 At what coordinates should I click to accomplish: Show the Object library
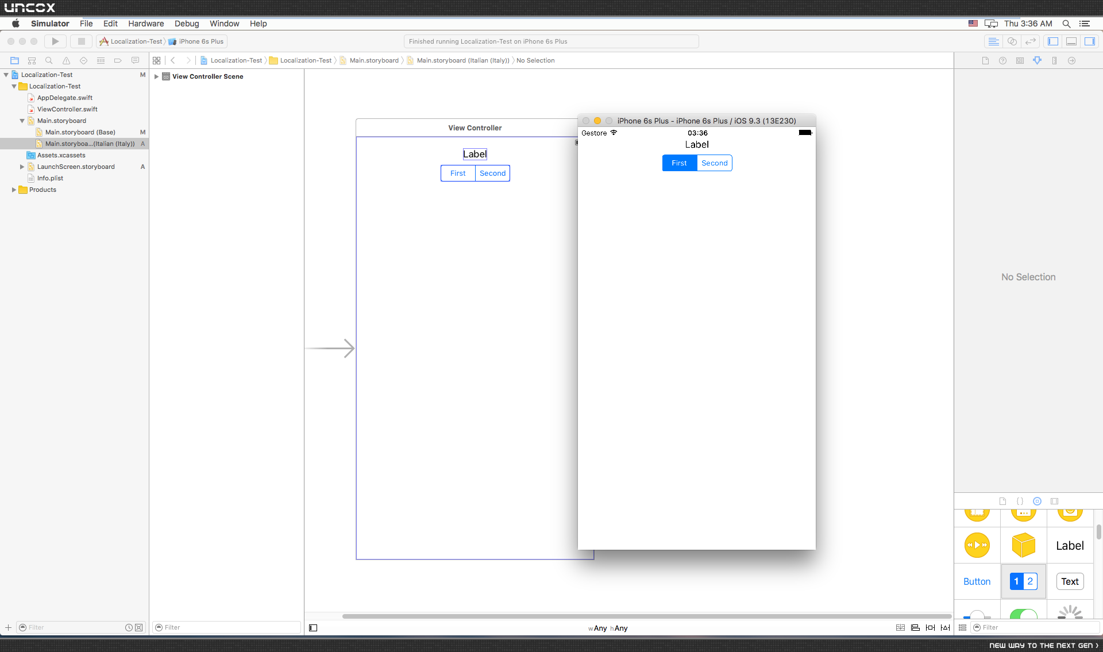tap(1038, 501)
